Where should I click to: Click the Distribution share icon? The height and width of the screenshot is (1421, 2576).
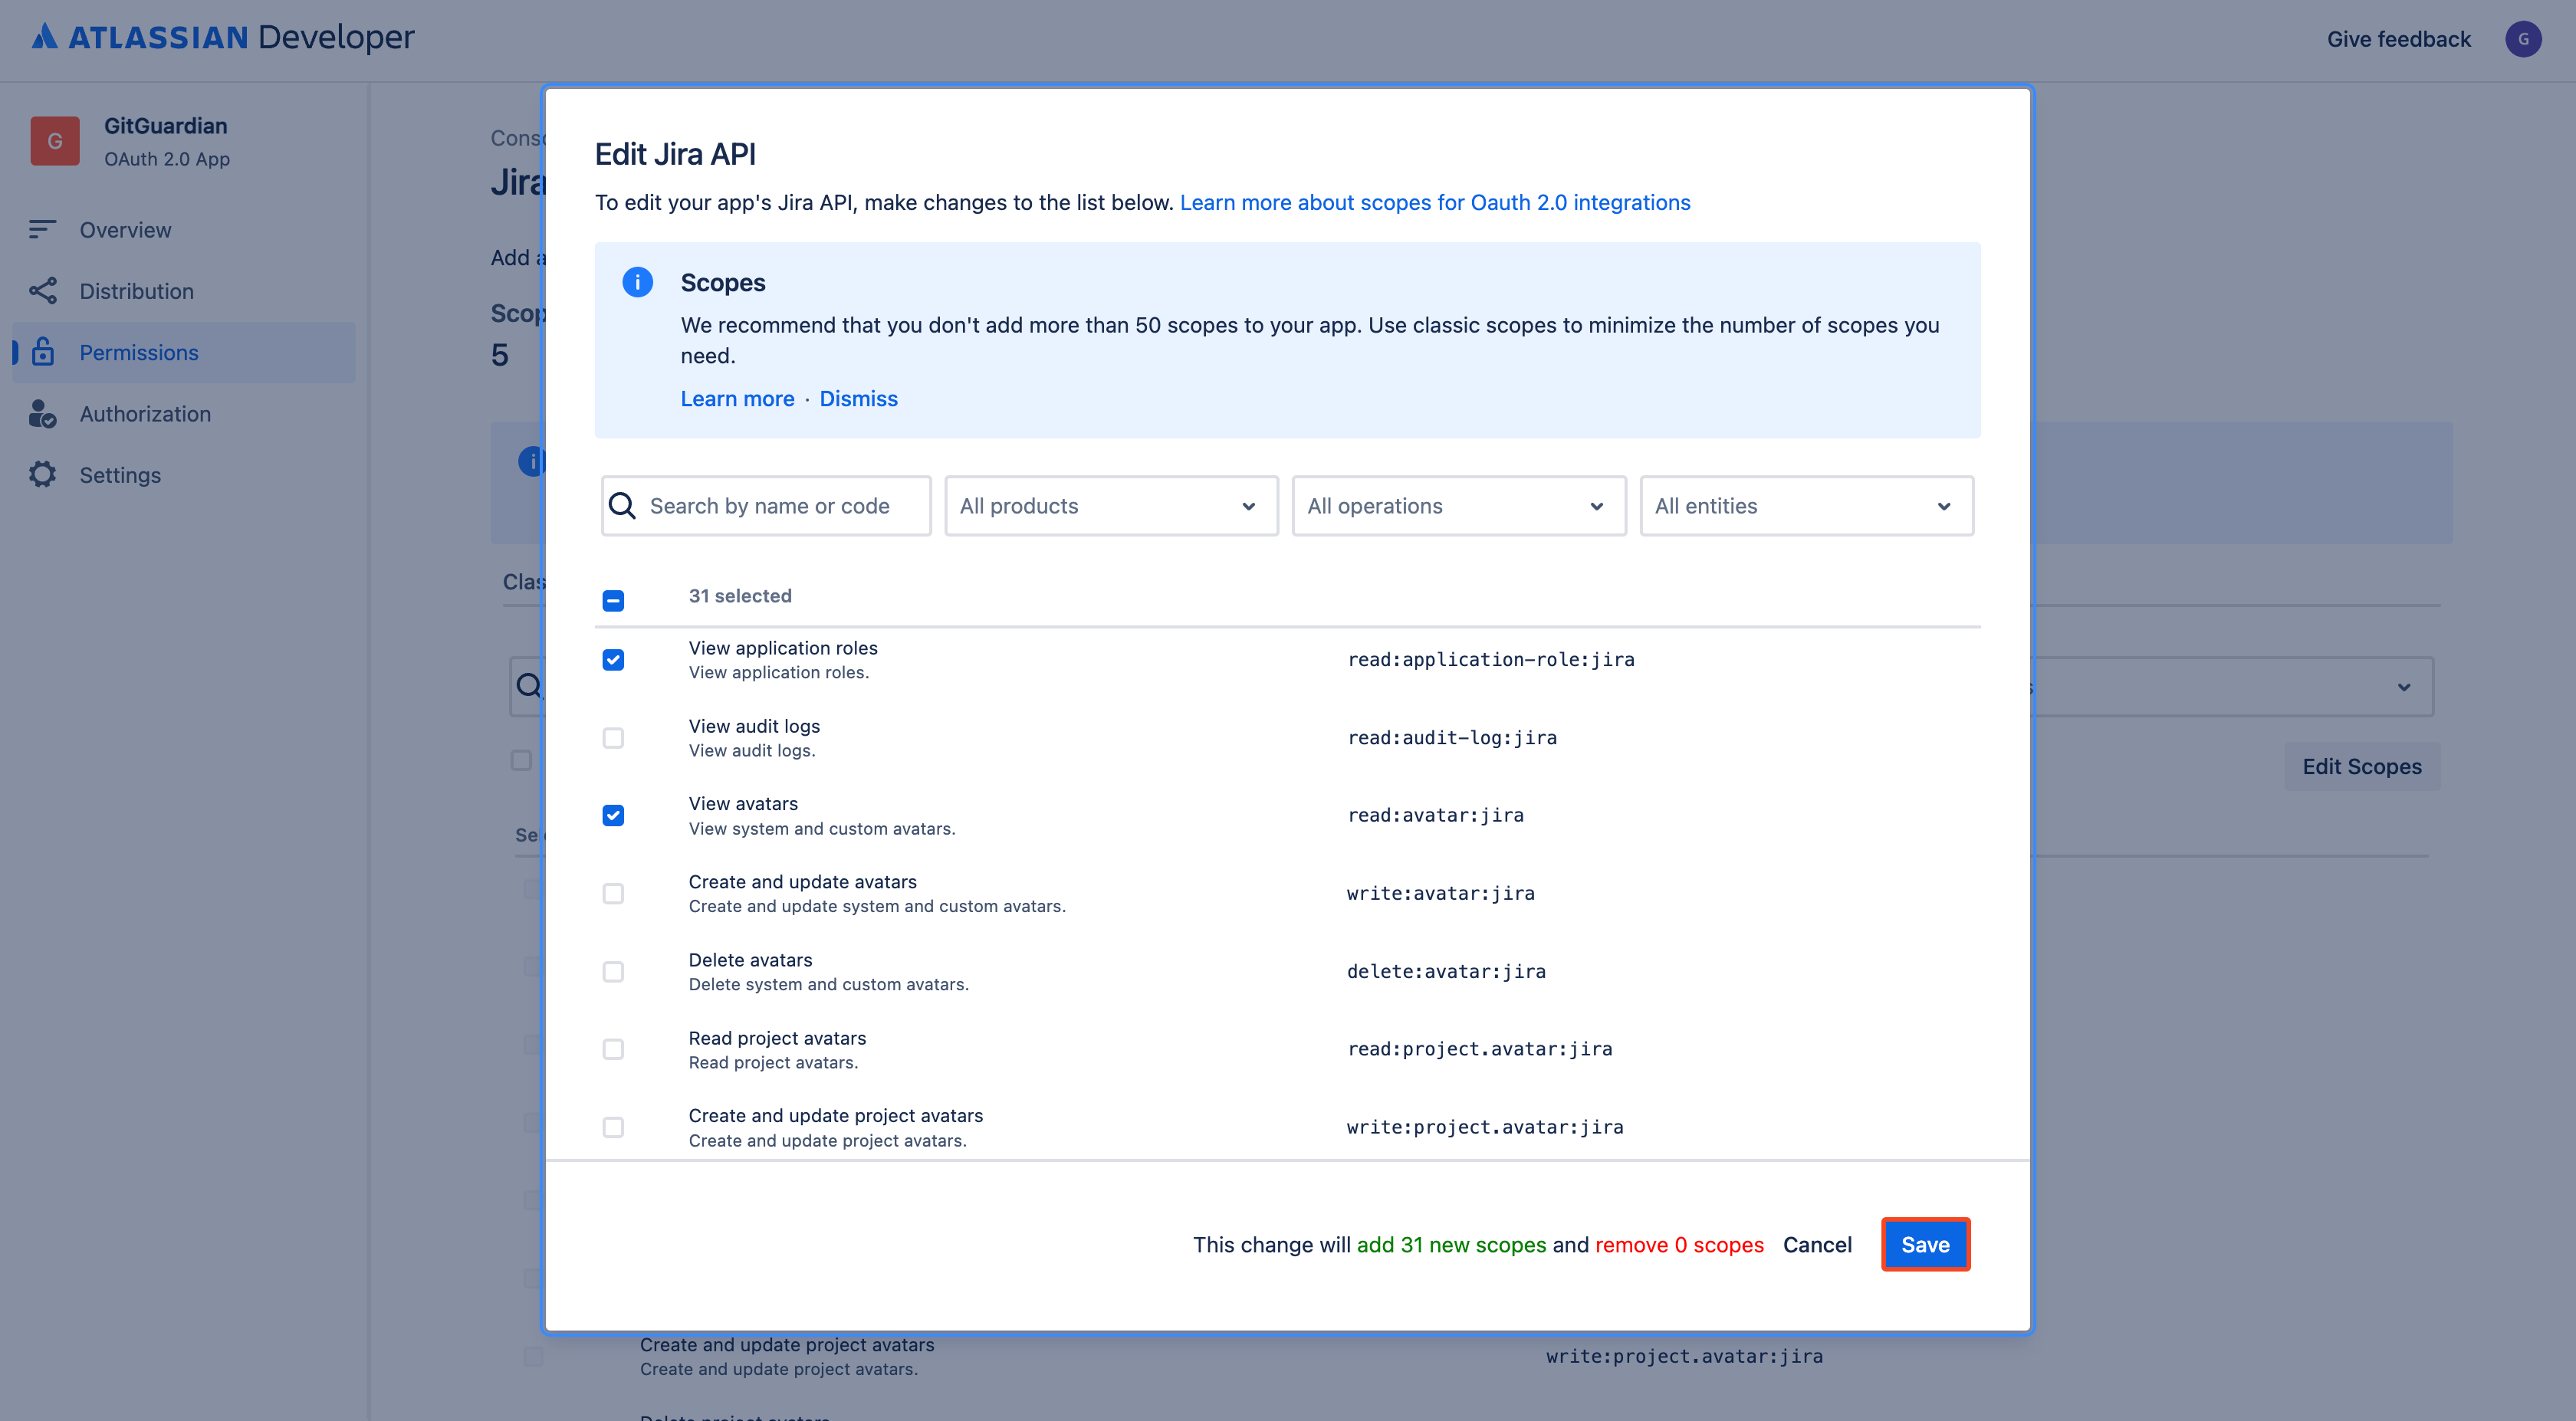[x=42, y=291]
